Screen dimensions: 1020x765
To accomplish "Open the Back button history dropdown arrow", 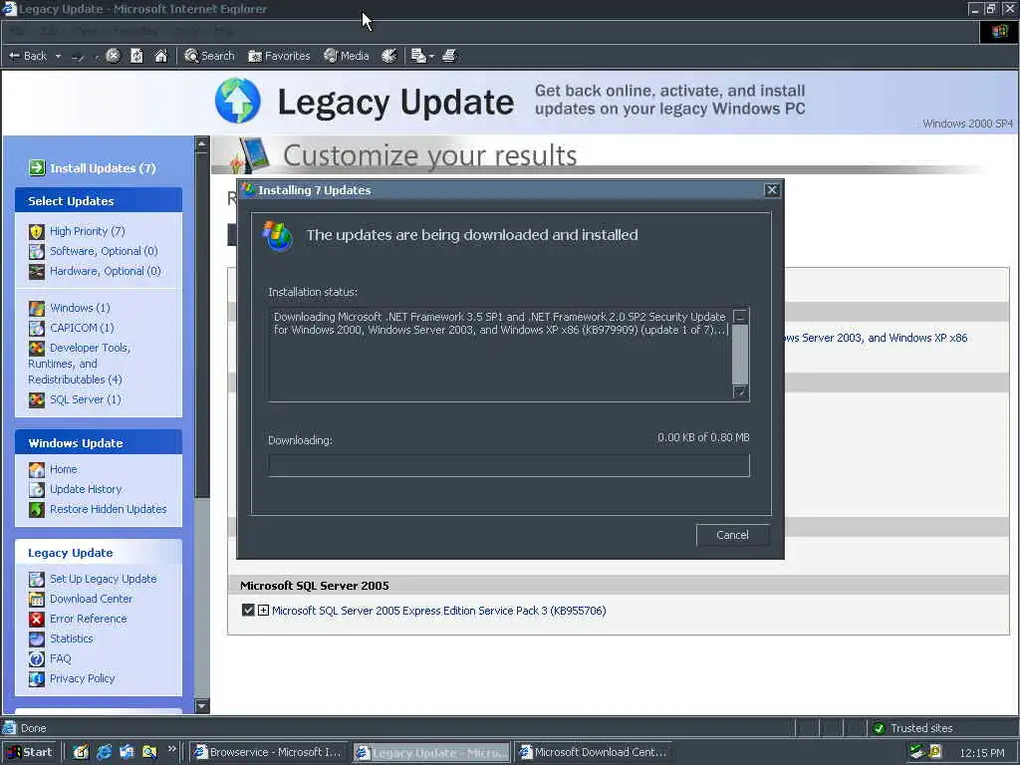I will [58, 57].
